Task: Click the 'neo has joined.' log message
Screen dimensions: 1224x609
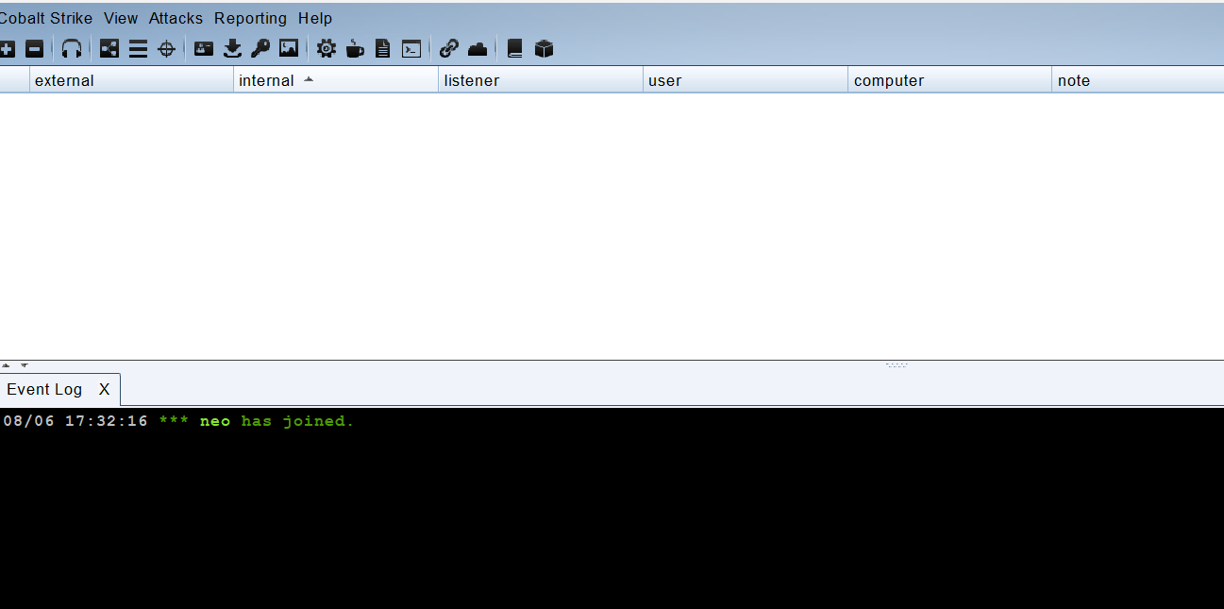Action: point(277,421)
